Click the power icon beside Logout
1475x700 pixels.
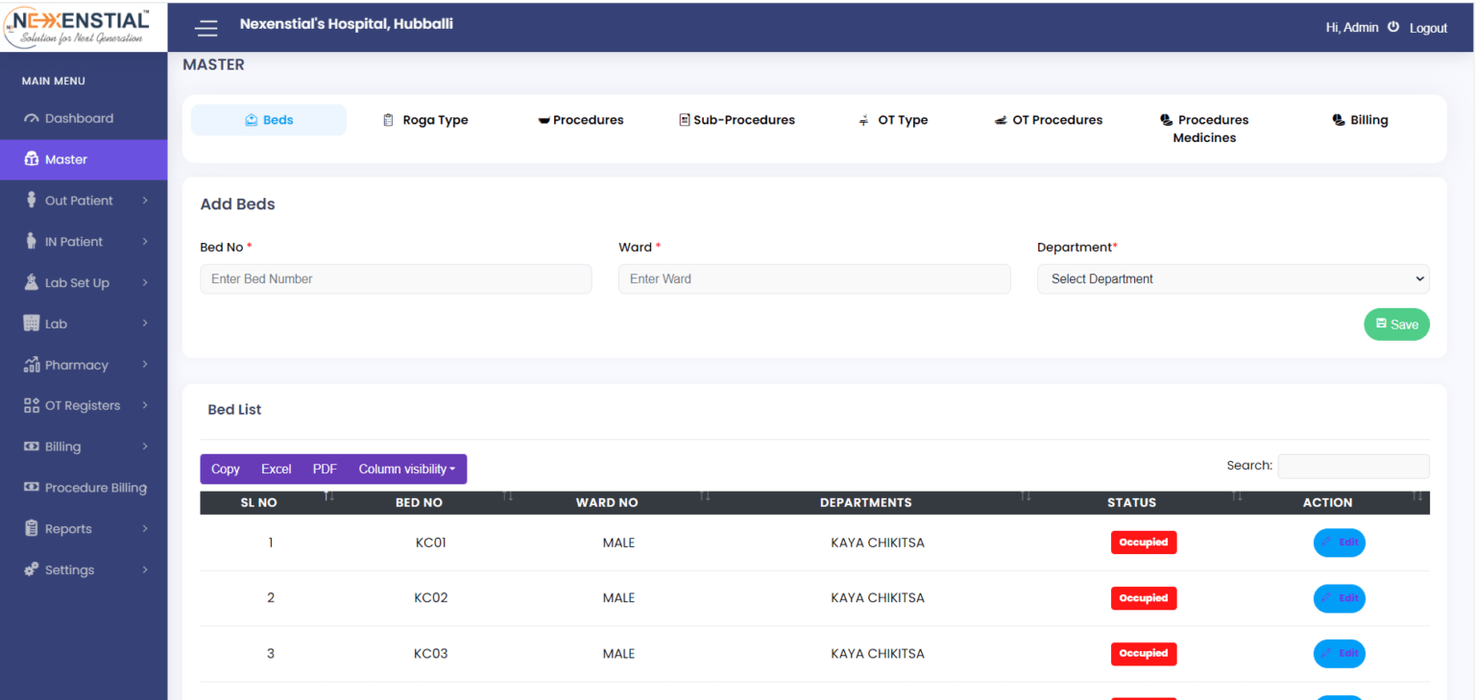coord(1393,28)
